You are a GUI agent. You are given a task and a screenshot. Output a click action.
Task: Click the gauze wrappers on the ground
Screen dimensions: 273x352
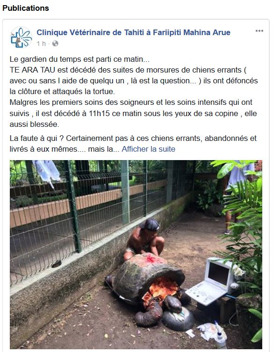click(208, 331)
